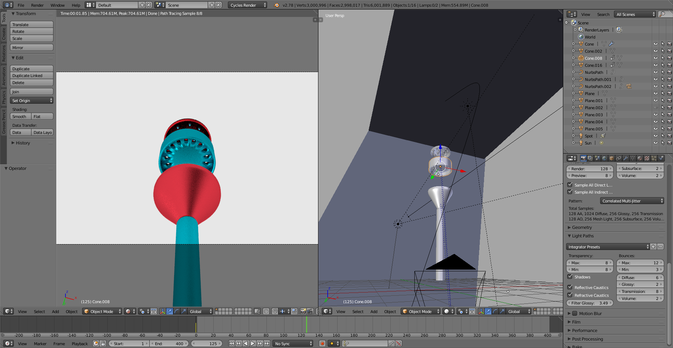Click the Mirror button
Image resolution: width=673 pixels, height=348 pixels.
(x=31, y=47)
